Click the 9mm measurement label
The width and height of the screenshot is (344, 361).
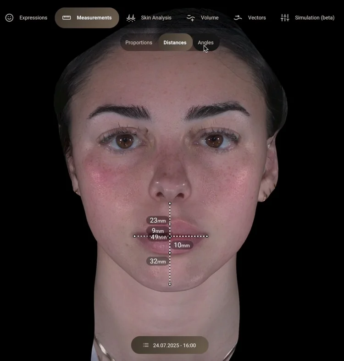point(158,230)
